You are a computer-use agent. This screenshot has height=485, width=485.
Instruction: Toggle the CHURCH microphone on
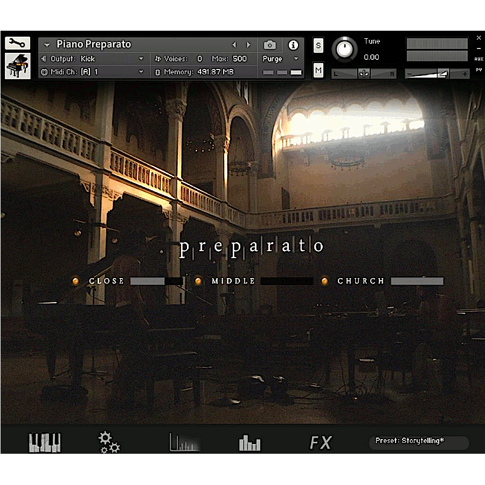click(x=324, y=281)
